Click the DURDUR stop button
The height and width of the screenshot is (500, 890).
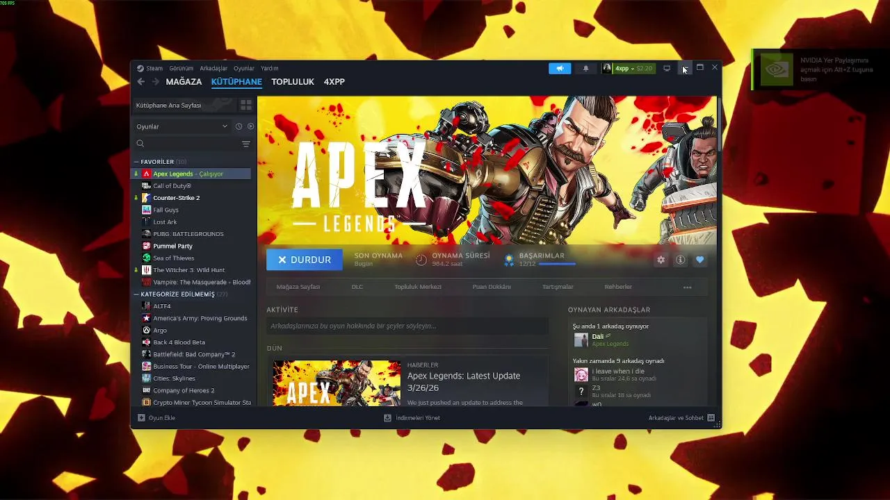(304, 260)
